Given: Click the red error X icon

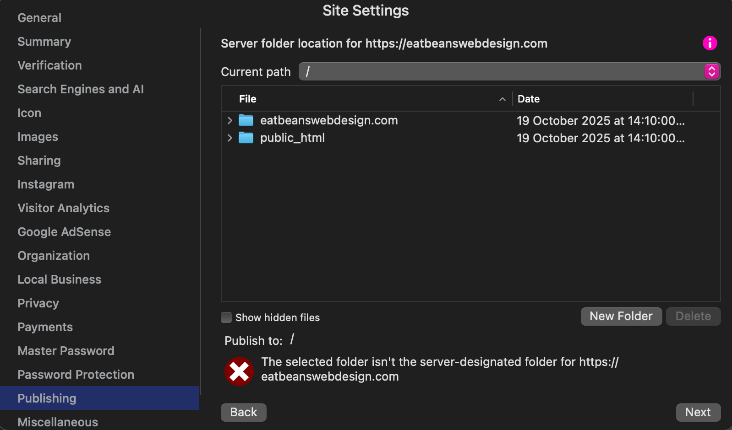Looking at the screenshot, I should (239, 371).
